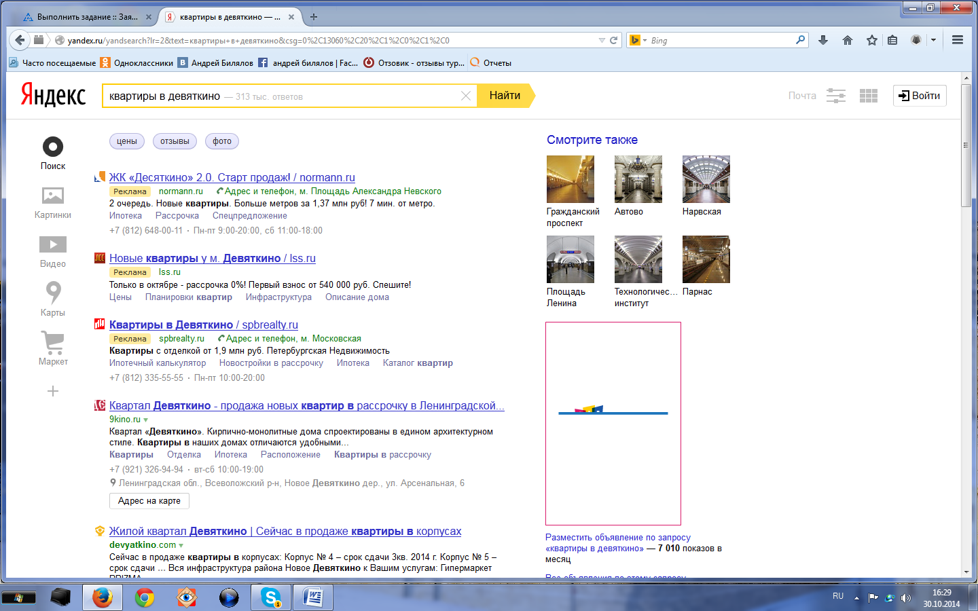The image size is (978, 611).
Task: Open Skype from the taskbar
Action: (271, 597)
